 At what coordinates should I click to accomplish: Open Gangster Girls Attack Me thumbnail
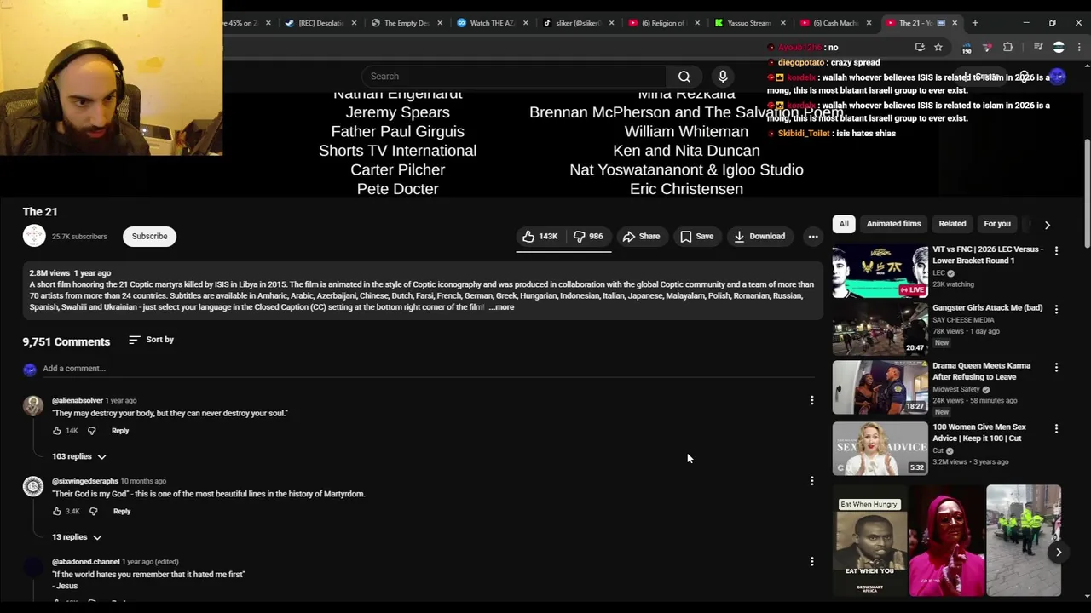tap(880, 329)
